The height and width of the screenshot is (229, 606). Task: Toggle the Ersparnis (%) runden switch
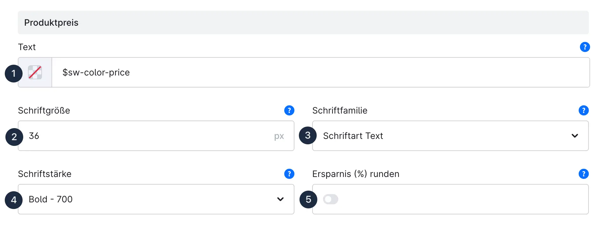(330, 199)
